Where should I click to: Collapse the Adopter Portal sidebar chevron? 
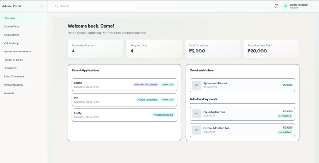(x=42, y=6)
